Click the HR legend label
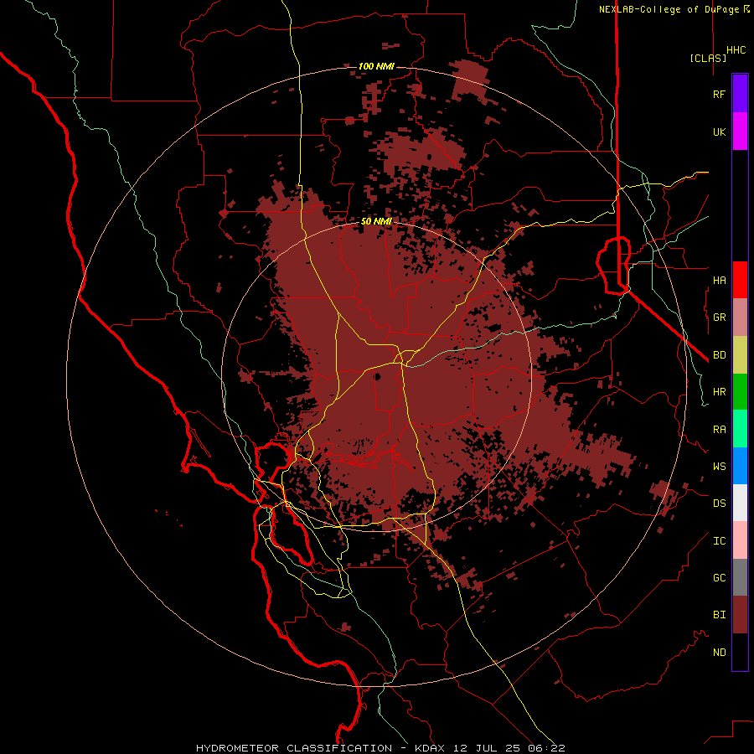Screen dimensions: 754x754 pos(719,392)
